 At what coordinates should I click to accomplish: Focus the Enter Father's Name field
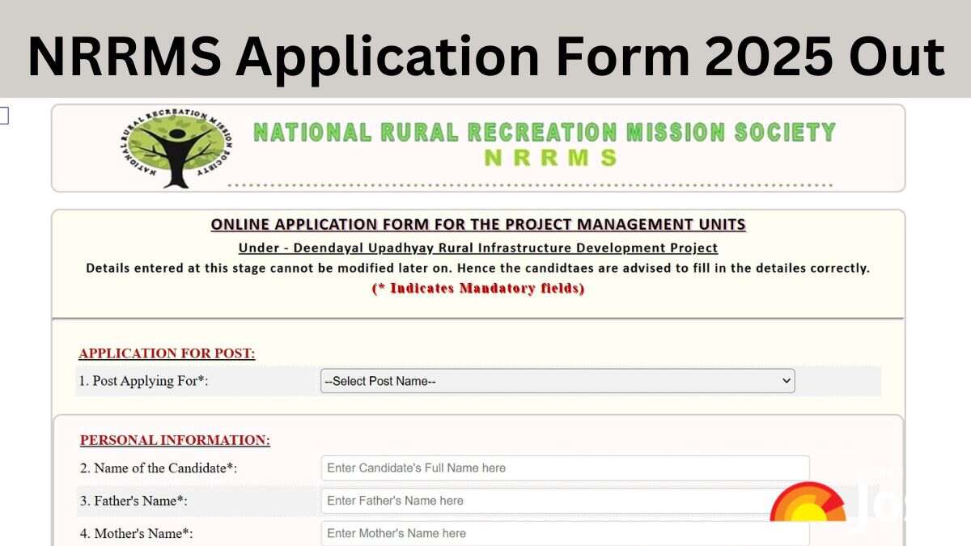point(564,501)
